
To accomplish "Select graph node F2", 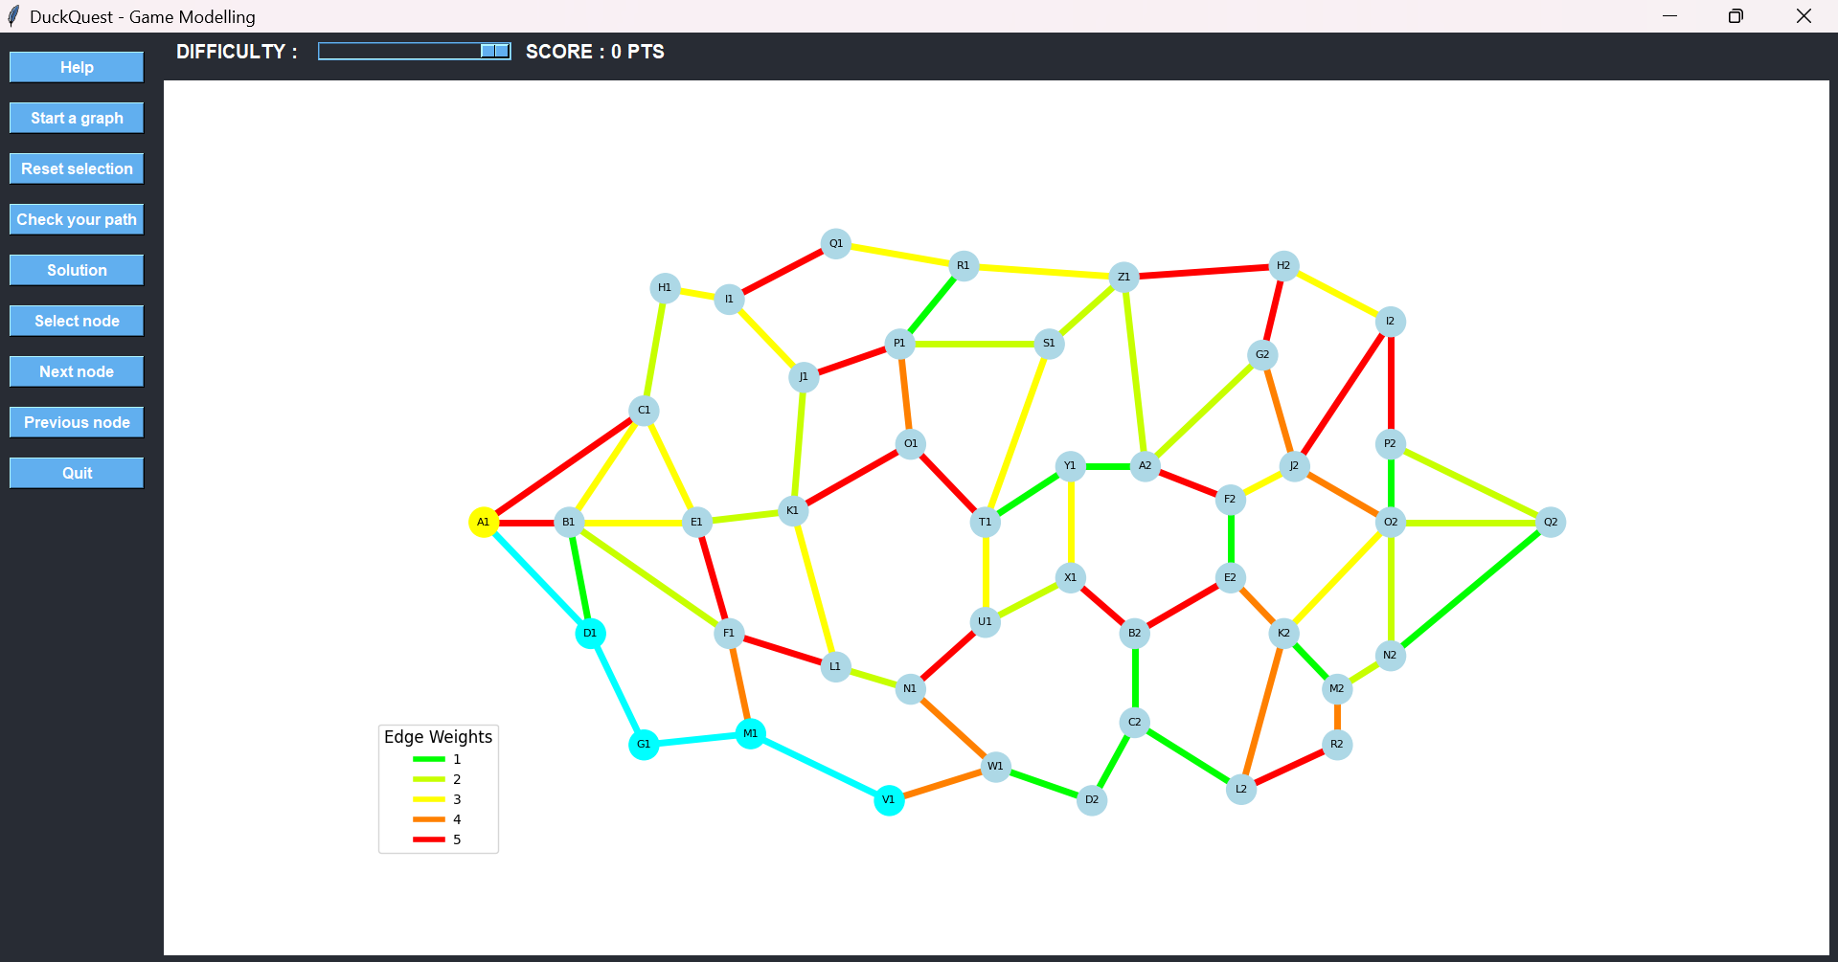I will pyautogui.click(x=1231, y=499).
